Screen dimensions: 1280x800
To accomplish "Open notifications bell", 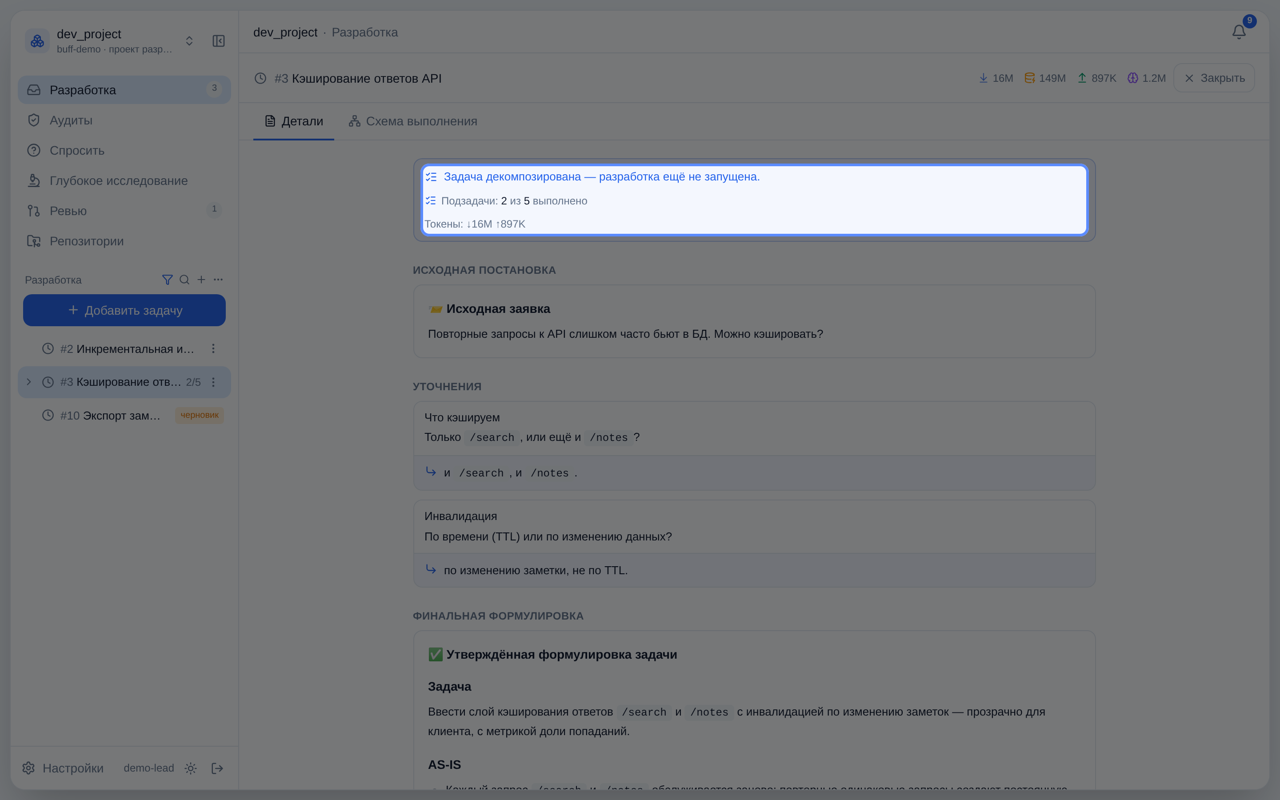I will 1239,32.
